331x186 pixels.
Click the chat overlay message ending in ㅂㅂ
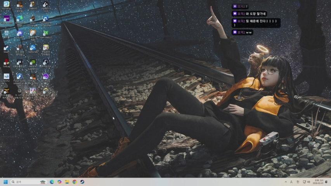(x=243, y=32)
